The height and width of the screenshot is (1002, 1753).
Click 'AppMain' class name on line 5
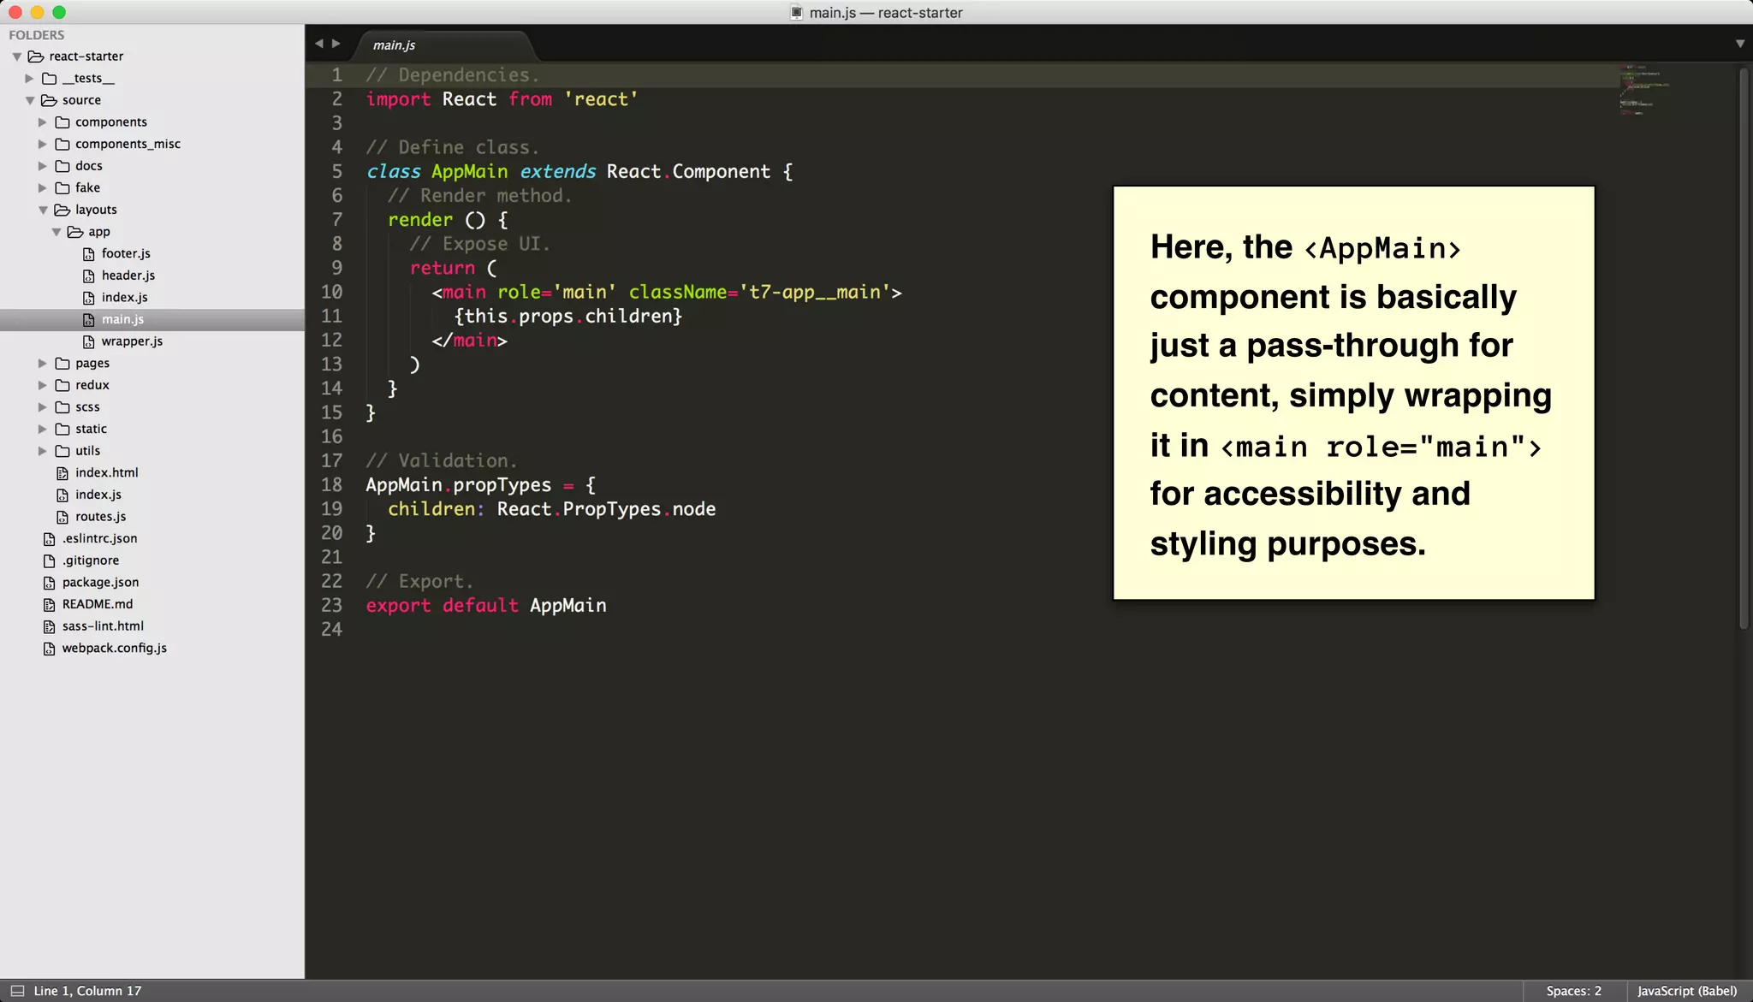(x=469, y=172)
